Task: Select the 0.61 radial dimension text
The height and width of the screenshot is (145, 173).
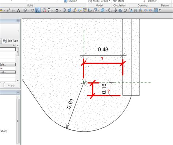Action: click(x=70, y=104)
